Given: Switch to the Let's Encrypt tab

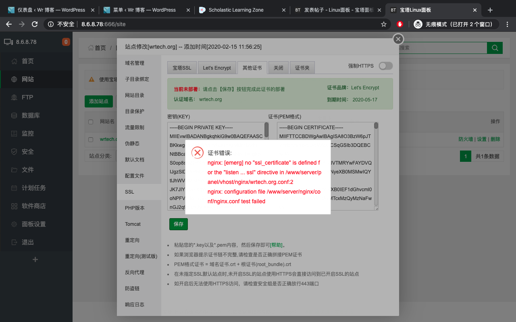Looking at the screenshot, I should 217,68.
